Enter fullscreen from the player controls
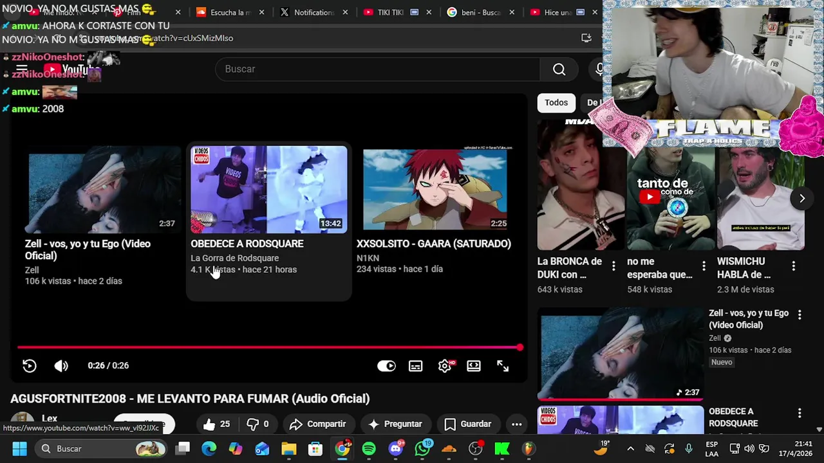824x463 pixels. pos(503,366)
